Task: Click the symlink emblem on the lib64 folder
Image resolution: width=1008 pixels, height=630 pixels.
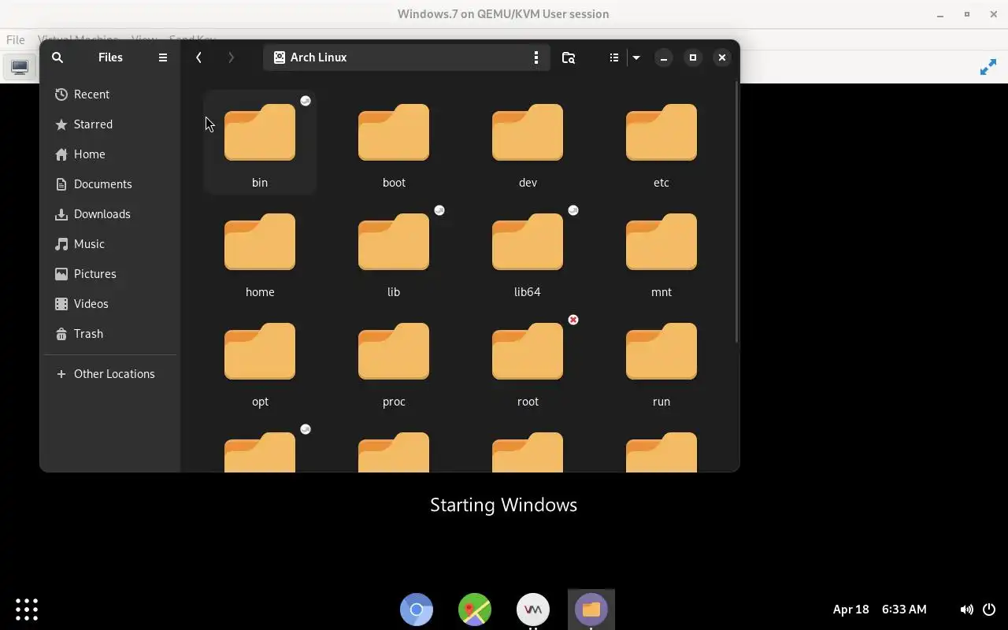Action: point(573,210)
